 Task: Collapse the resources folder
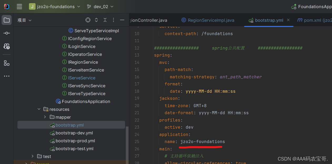point(39,109)
